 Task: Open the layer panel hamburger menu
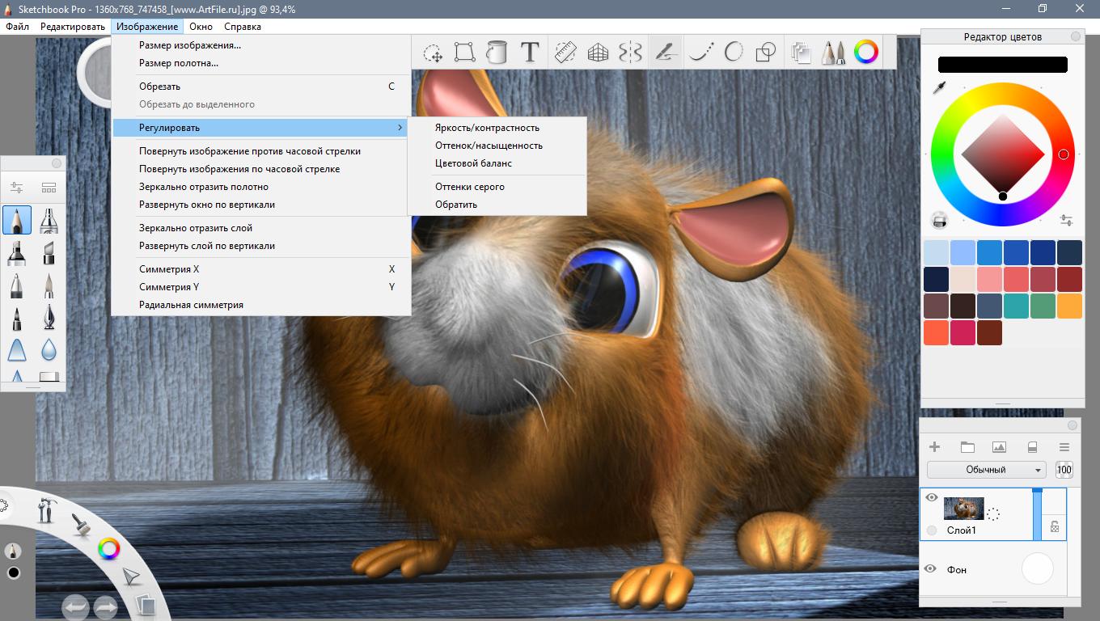tap(1064, 447)
